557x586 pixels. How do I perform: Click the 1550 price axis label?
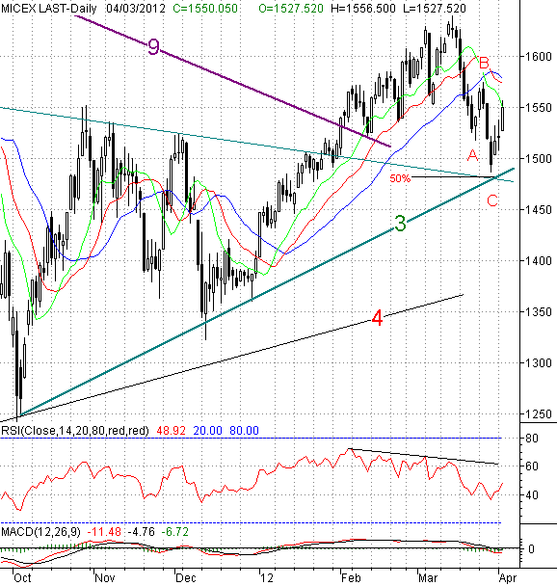[x=539, y=108]
